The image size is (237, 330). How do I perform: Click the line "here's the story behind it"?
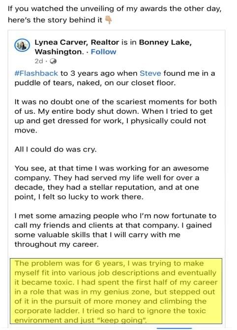coord(55,20)
